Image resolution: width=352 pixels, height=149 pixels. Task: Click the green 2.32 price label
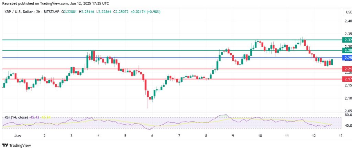[346, 40]
